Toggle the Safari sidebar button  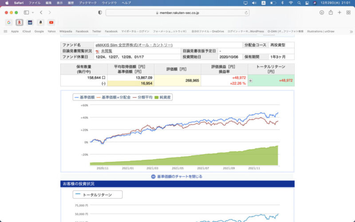pyautogui.click(x=26, y=12)
